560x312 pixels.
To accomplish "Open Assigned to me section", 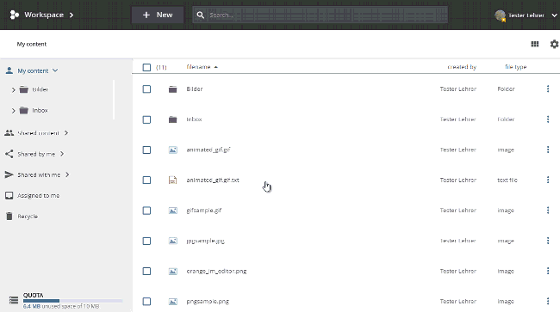I will (x=39, y=195).
